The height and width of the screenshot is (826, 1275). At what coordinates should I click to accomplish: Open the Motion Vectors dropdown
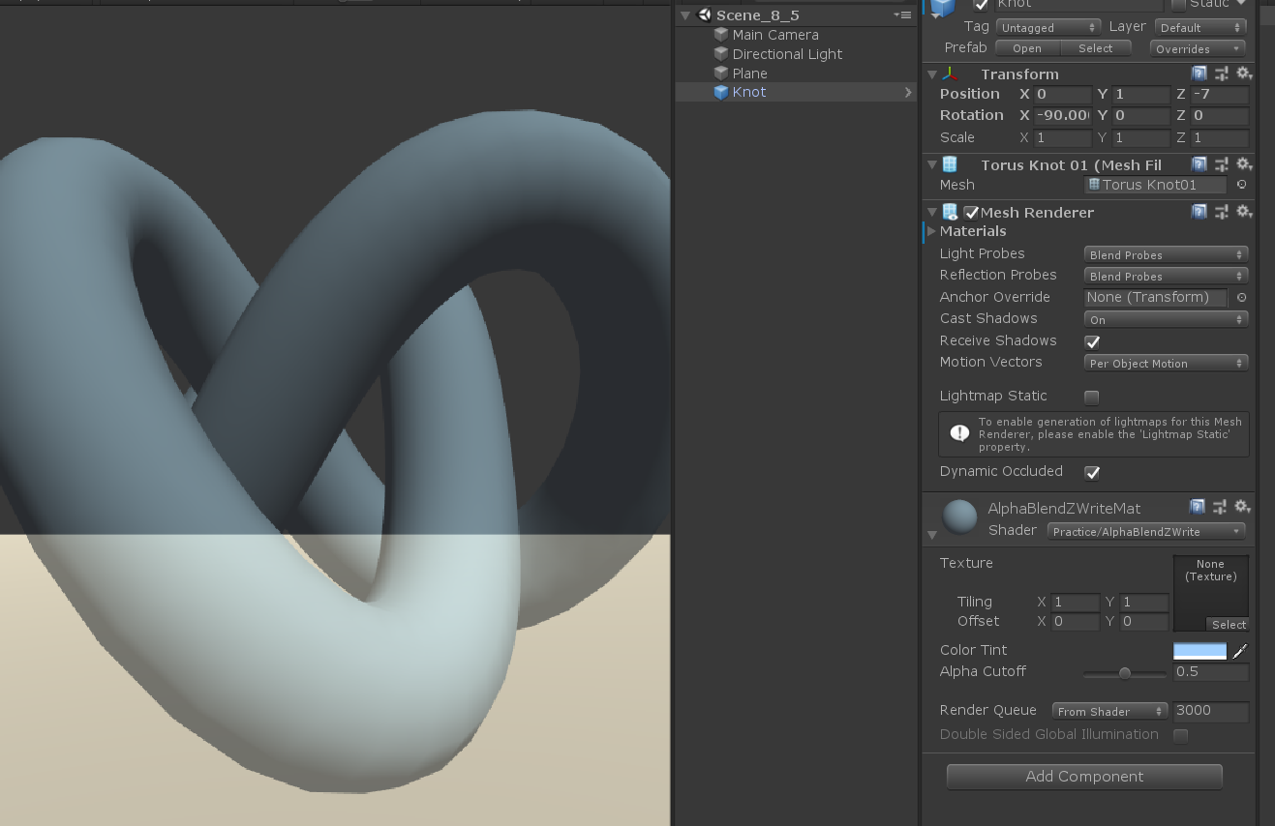point(1166,363)
